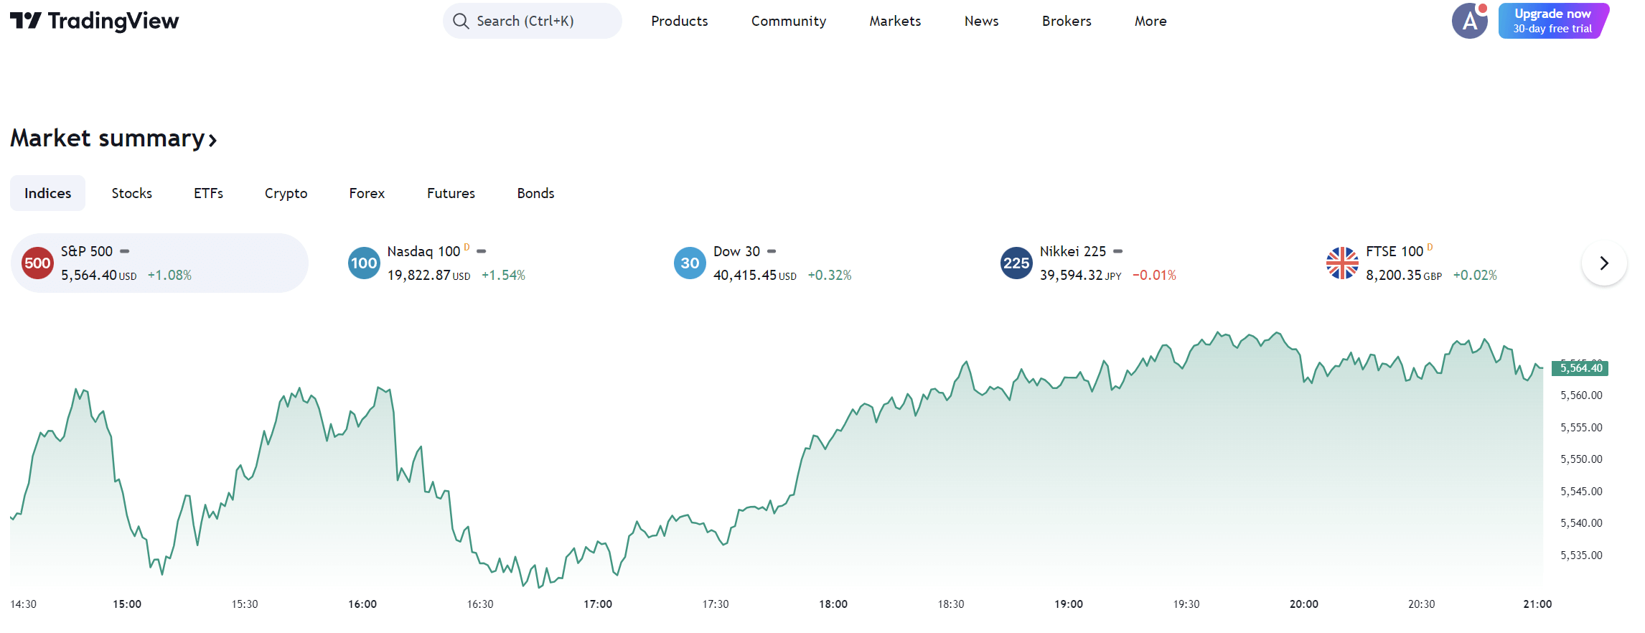Click the market status dash beside S&P 500
Image resolution: width=1645 pixels, height=633 pixels.
click(x=124, y=251)
